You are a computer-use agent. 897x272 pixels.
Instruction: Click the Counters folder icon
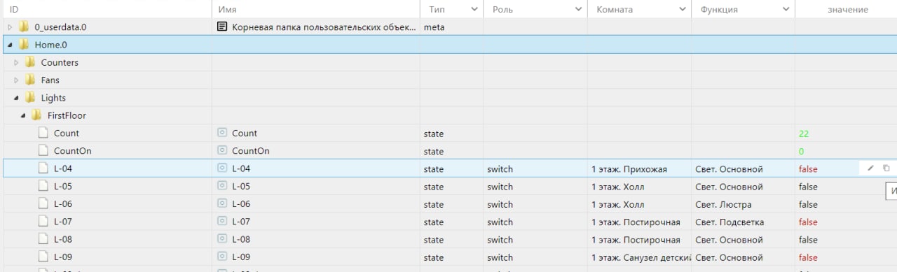click(x=30, y=62)
